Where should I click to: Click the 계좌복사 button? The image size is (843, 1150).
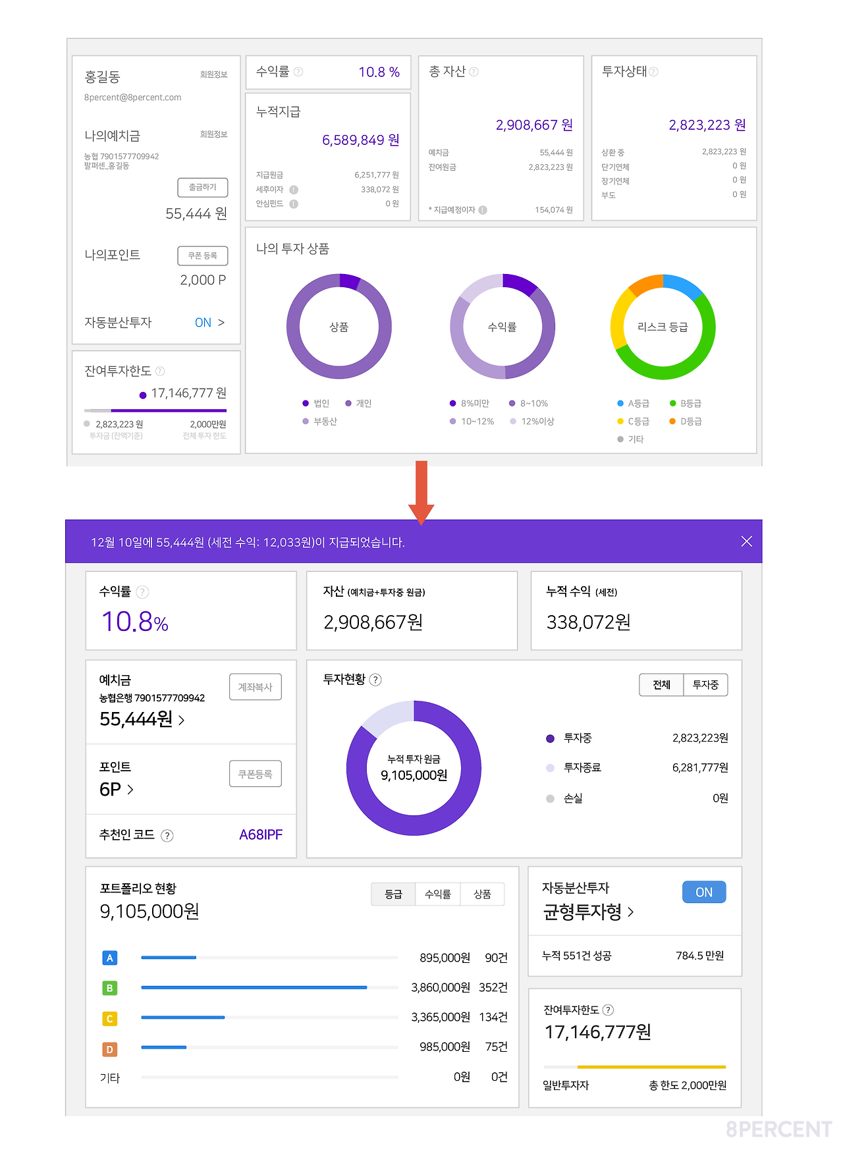pos(256,687)
